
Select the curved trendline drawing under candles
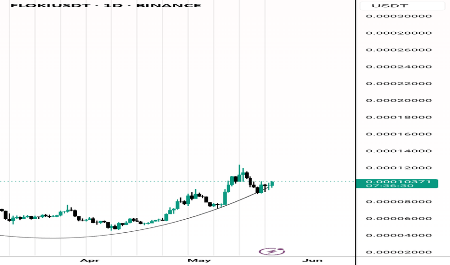click(x=138, y=231)
